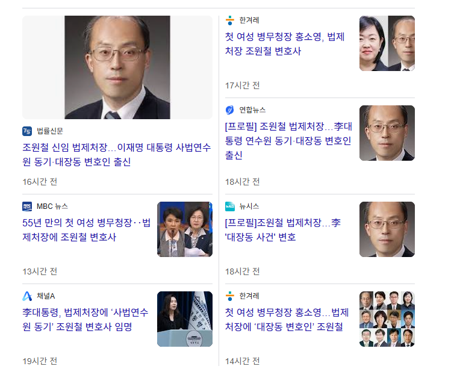Screen dimensions: 454x369
Task: Click the 연합뉴스 article portrait thumbnail
Action: pyautogui.click(x=387, y=133)
